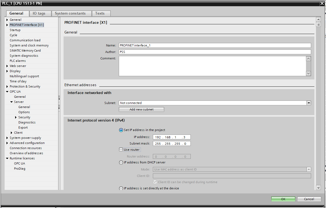The height and width of the screenshot is (208, 326).
Task: Cancel the PLC properties dialog
Action: [309, 199]
